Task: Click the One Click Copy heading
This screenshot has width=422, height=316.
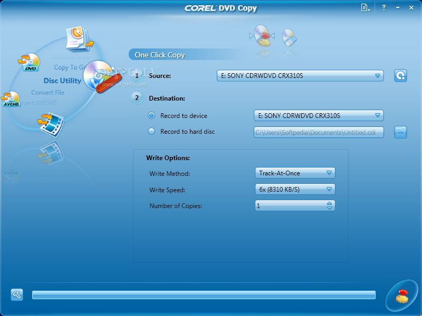Action: click(x=160, y=55)
